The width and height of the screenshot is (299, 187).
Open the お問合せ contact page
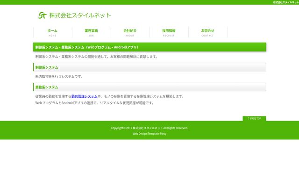click(x=207, y=32)
